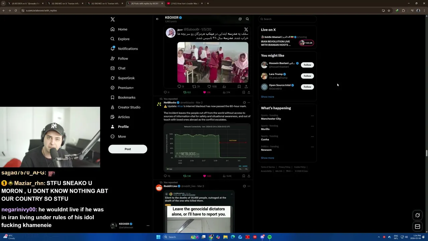
Task: Open Articles in sidebar
Action: (x=120, y=117)
